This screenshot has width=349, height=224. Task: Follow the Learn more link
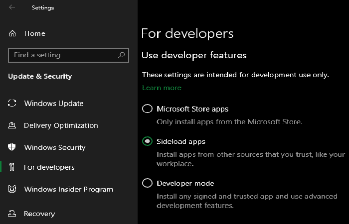point(162,88)
